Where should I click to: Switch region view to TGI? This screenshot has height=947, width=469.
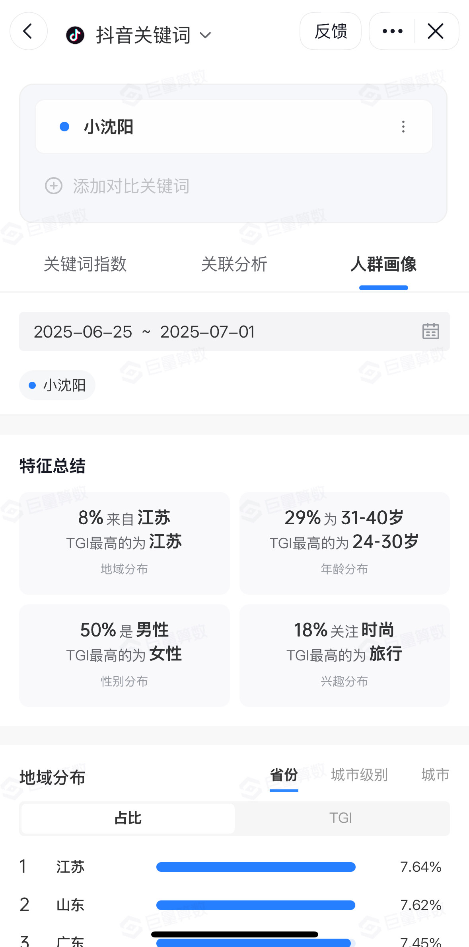click(341, 818)
